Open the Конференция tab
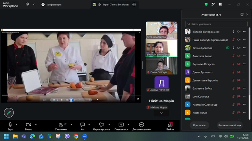Image resolution: width=252 pixels, height=141 pixels. (x=52, y=5)
